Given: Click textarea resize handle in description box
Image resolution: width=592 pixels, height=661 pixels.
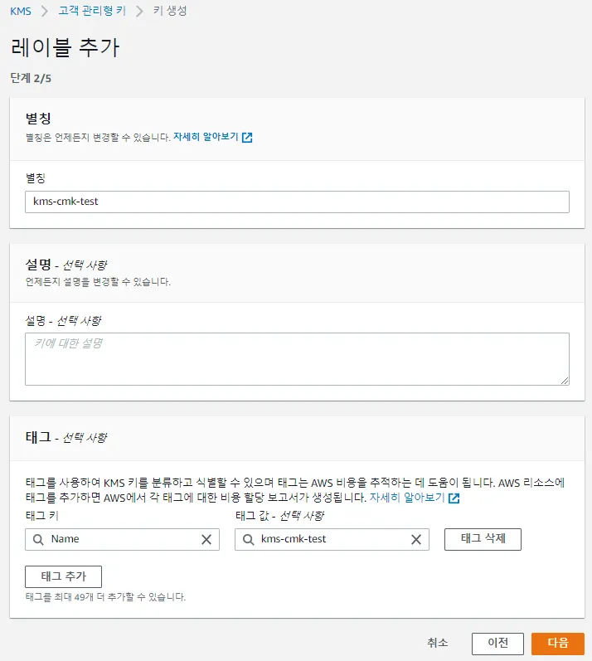Looking at the screenshot, I should coord(565,381).
